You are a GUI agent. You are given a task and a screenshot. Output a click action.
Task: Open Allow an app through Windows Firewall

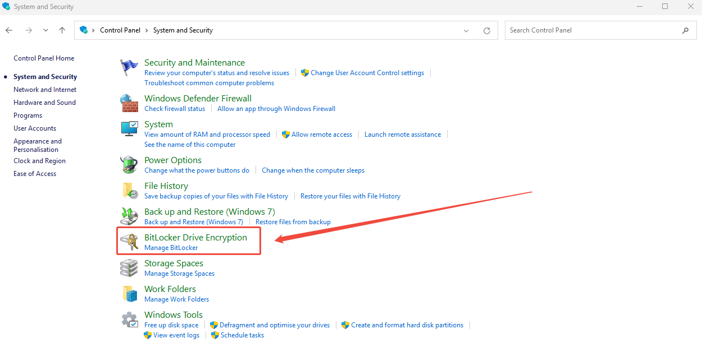point(276,109)
